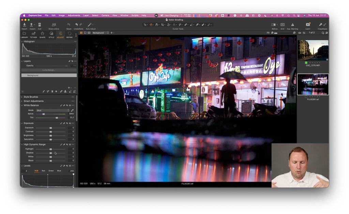Open macOS Spotlight search icon
This screenshot has height=214, width=349.
294,15
